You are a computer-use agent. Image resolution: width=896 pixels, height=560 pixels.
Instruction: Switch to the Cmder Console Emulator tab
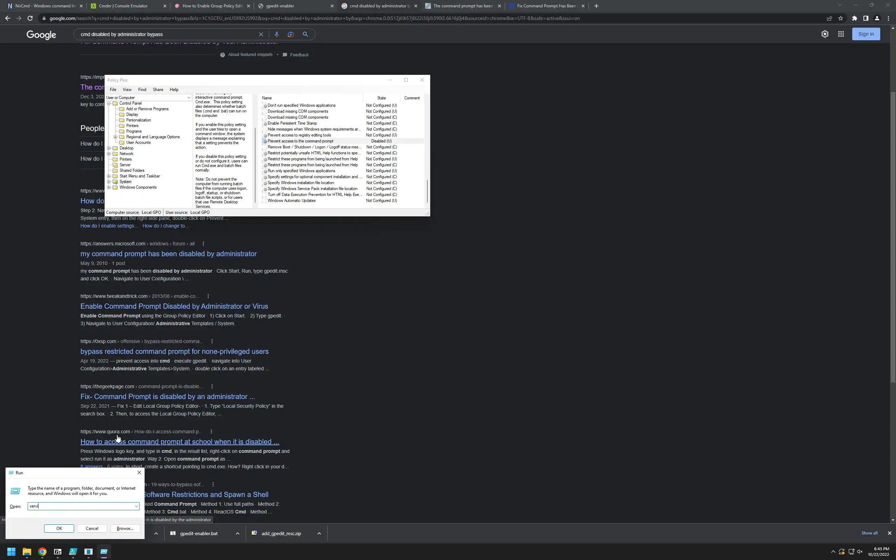click(x=123, y=6)
